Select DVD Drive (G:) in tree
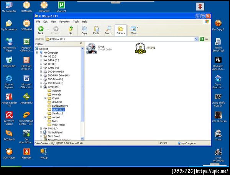Viewport: 230px width, 175px height. pyautogui.click(x=56, y=72)
